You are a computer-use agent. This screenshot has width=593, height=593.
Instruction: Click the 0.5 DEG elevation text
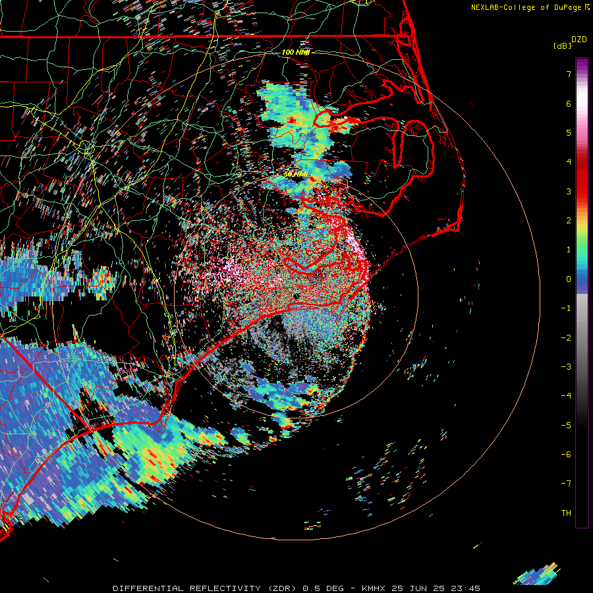click(324, 588)
